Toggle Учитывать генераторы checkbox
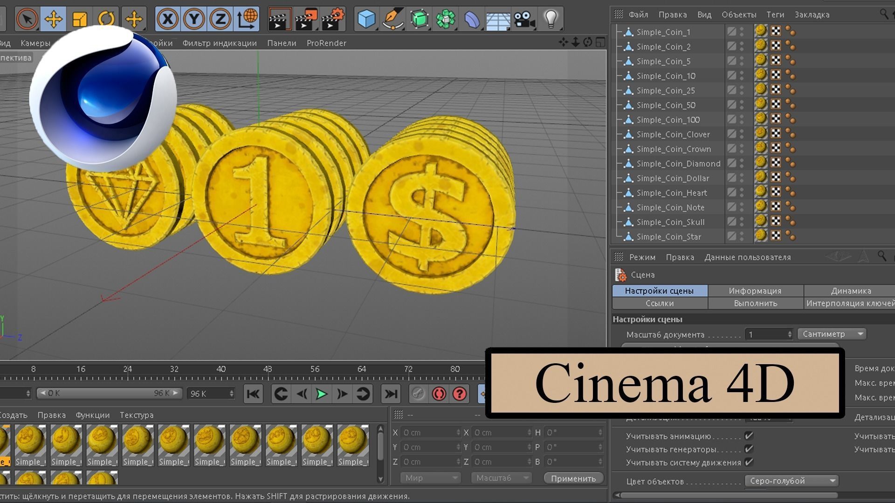This screenshot has height=503, width=895. click(749, 449)
